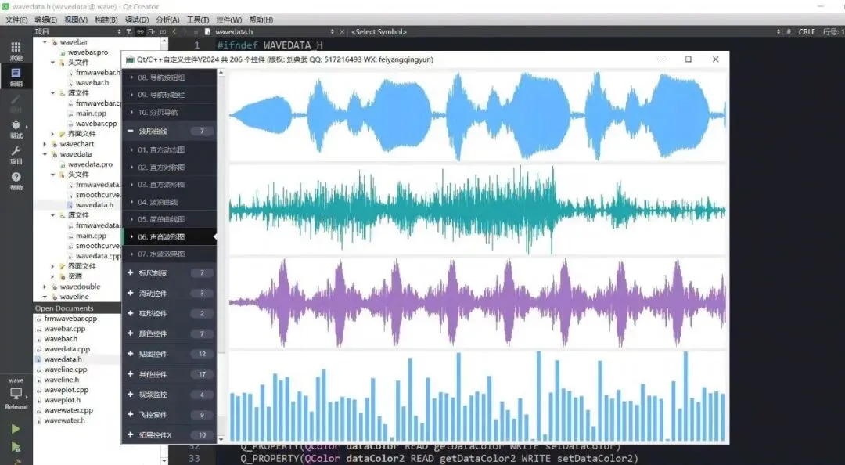845x465 pixels.
Task: Open the 项目 (Projects) wrench mode icon
Action: click(16, 155)
